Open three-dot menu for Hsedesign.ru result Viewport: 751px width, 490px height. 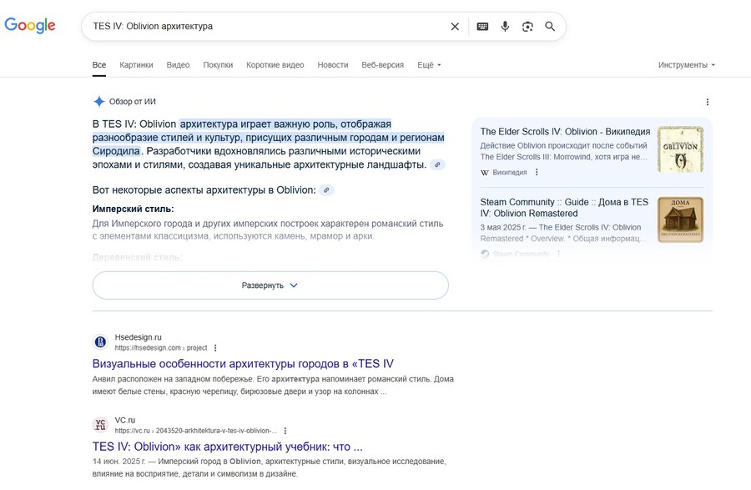coord(215,347)
